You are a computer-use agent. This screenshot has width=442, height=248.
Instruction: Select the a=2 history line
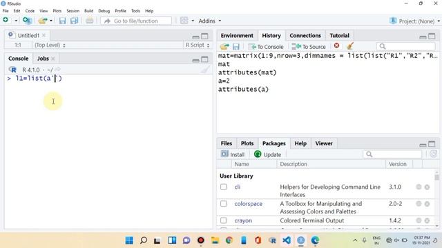click(x=224, y=81)
